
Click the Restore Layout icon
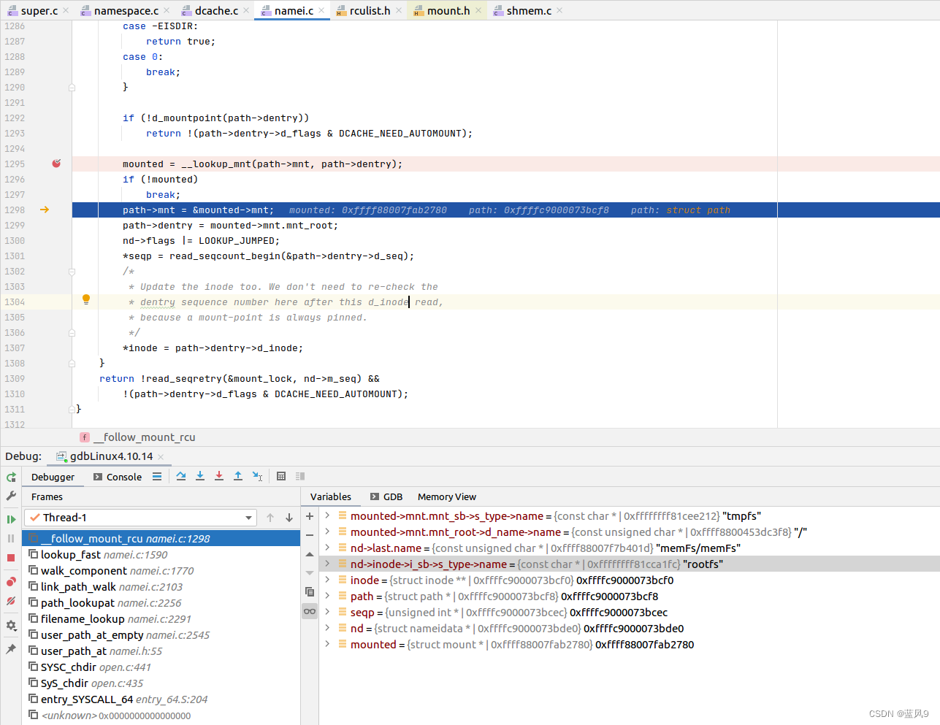click(300, 476)
